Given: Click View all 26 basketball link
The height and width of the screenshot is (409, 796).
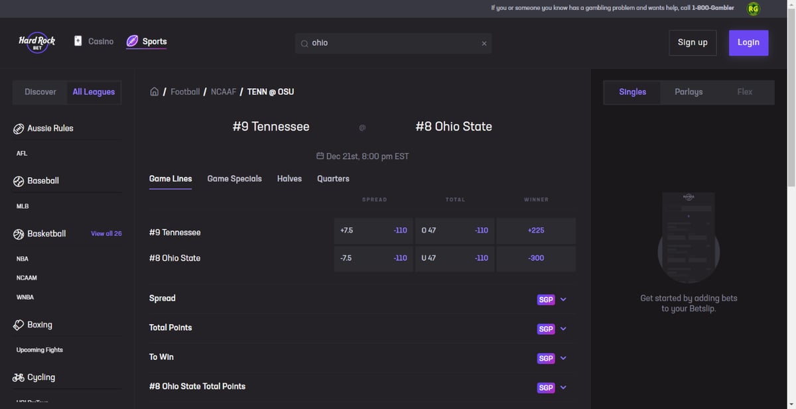Looking at the screenshot, I should (x=106, y=234).
